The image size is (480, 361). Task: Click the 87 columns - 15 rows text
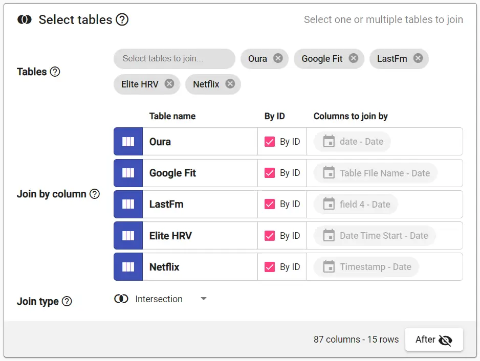pos(356,340)
